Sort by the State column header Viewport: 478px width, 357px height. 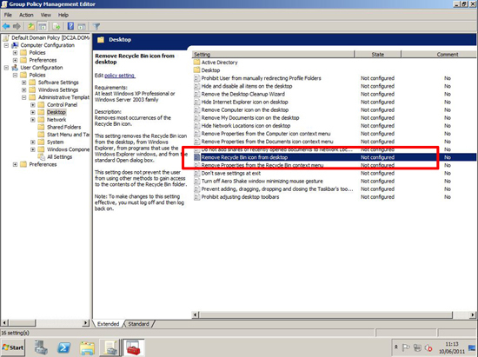[x=378, y=54]
